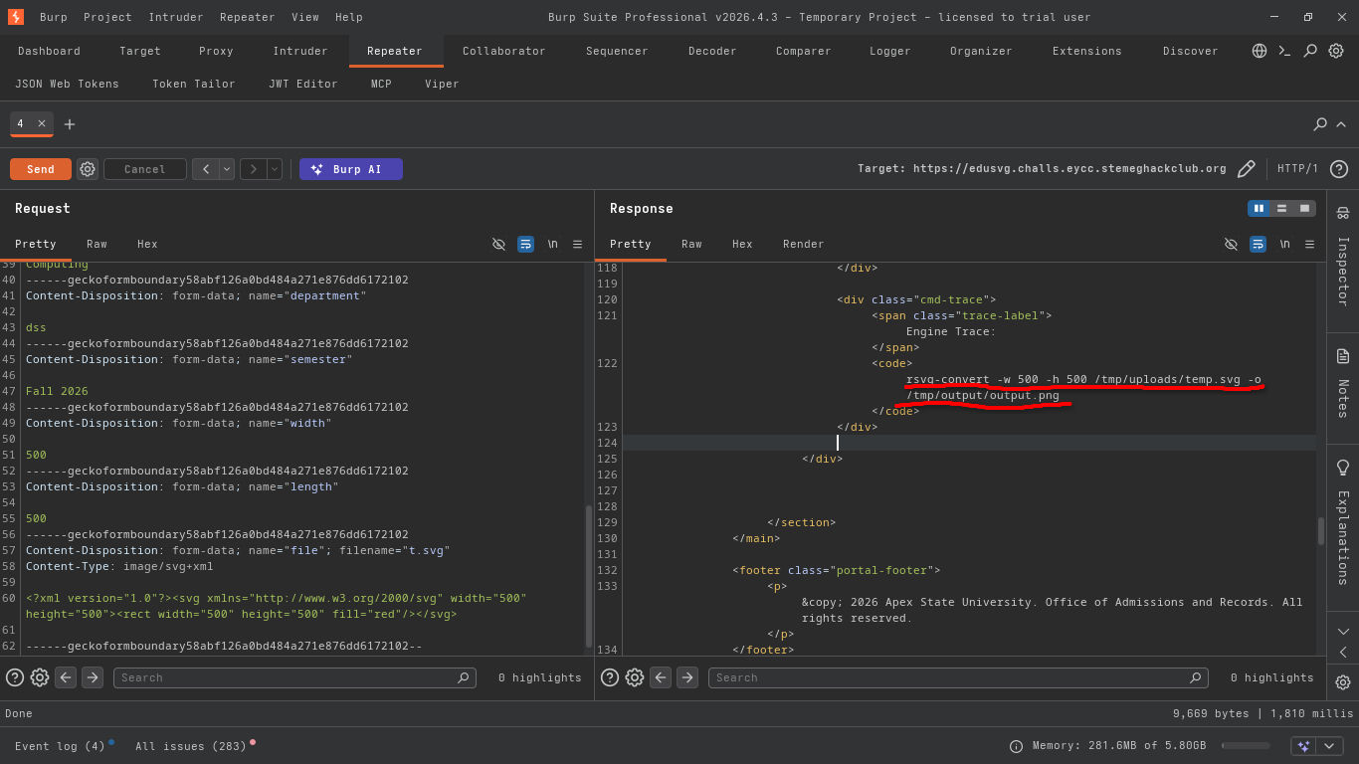Image resolution: width=1359 pixels, height=764 pixels.
Task: Open the JWT Editor tab
Action: [303, 84]
